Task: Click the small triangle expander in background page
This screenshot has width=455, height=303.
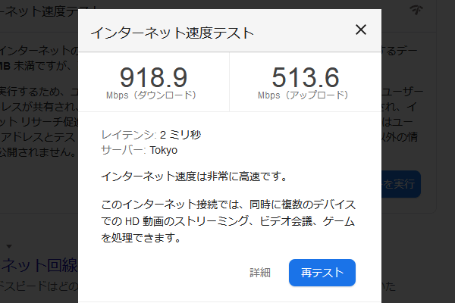Action: pyautogui.click(x=9, y=246)
